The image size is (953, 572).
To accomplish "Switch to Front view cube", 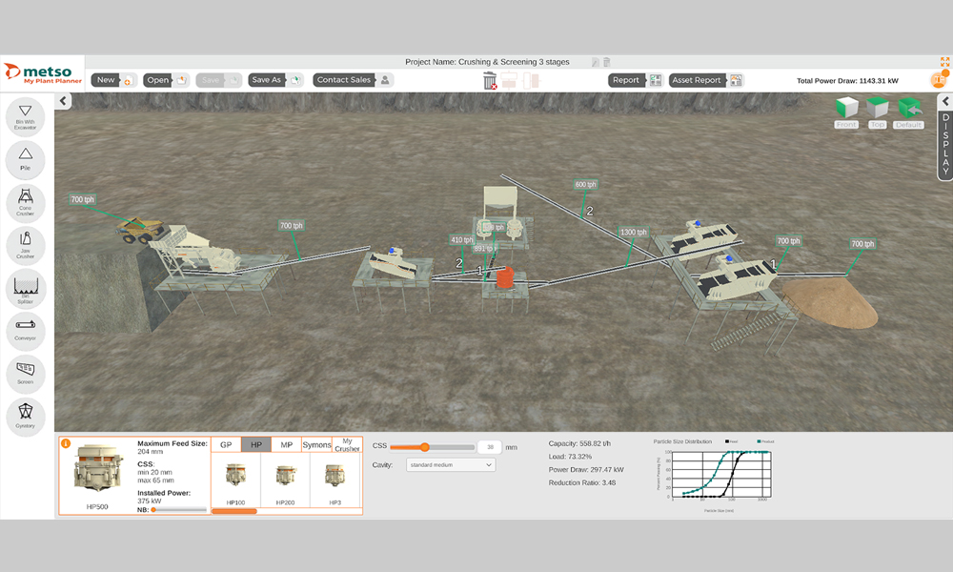I will click(846, 111).
